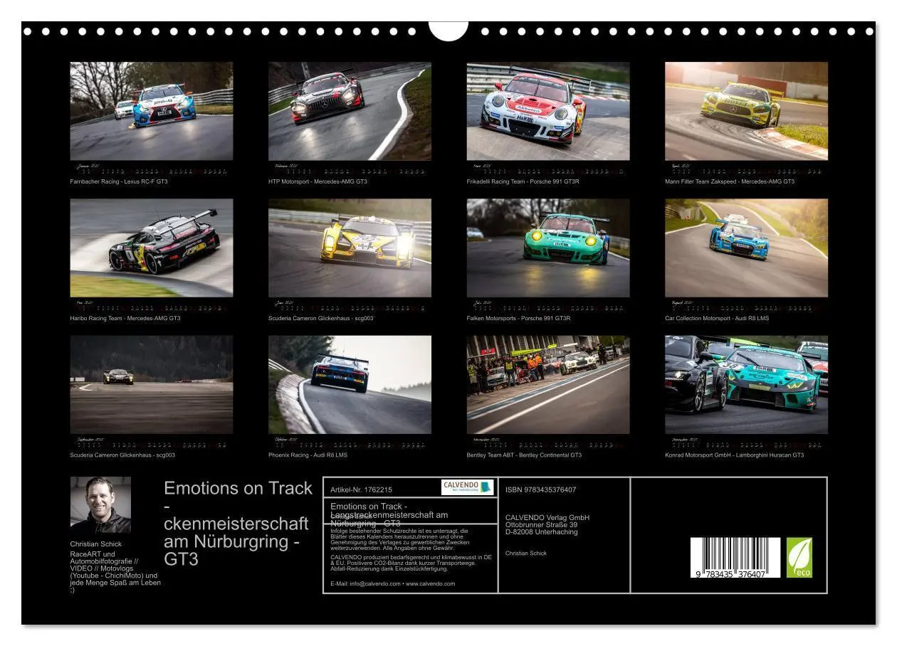897x646 pixels.
Task: Click the Car Collection Motorsport Audi R8 photo
Action: 746,248
